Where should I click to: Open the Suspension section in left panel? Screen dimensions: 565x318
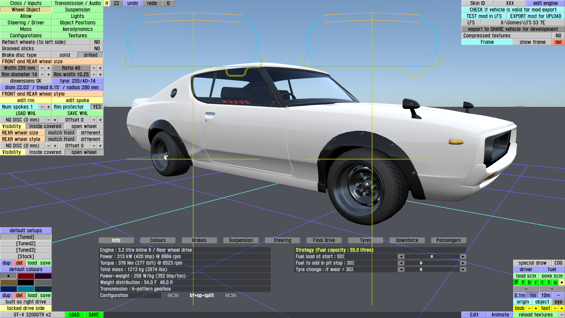pos(77,10)
